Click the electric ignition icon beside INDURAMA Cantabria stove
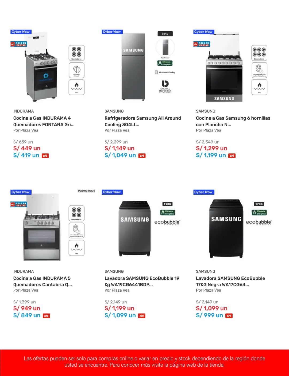 76,230
